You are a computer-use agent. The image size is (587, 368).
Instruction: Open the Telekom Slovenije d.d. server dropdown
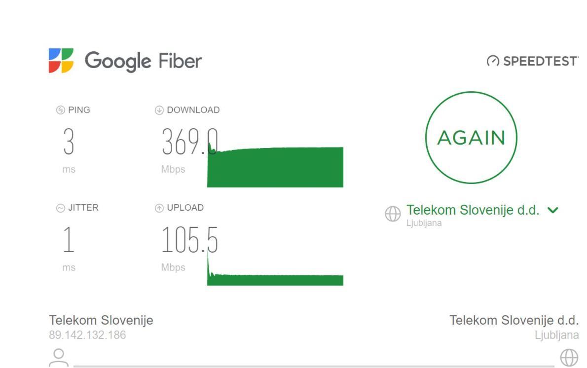point(473,210)
